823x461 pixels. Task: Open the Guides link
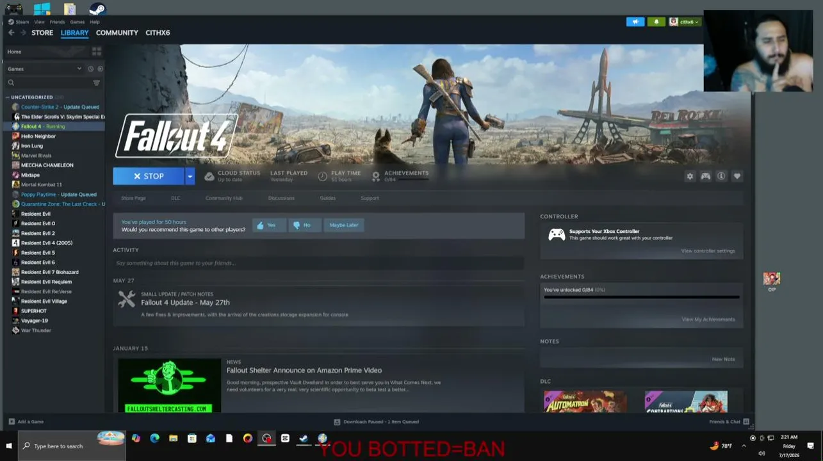pyautogui.click(x=328, y=198)
